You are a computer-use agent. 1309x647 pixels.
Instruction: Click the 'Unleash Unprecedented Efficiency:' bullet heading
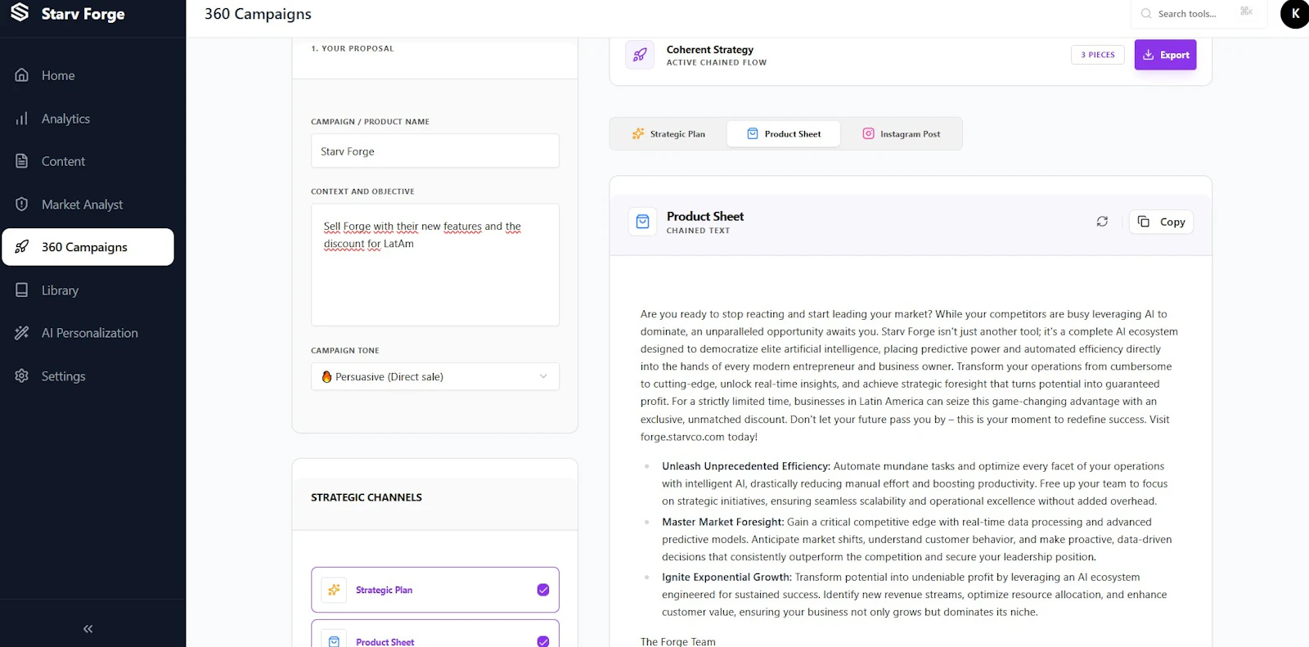(746, 466)
